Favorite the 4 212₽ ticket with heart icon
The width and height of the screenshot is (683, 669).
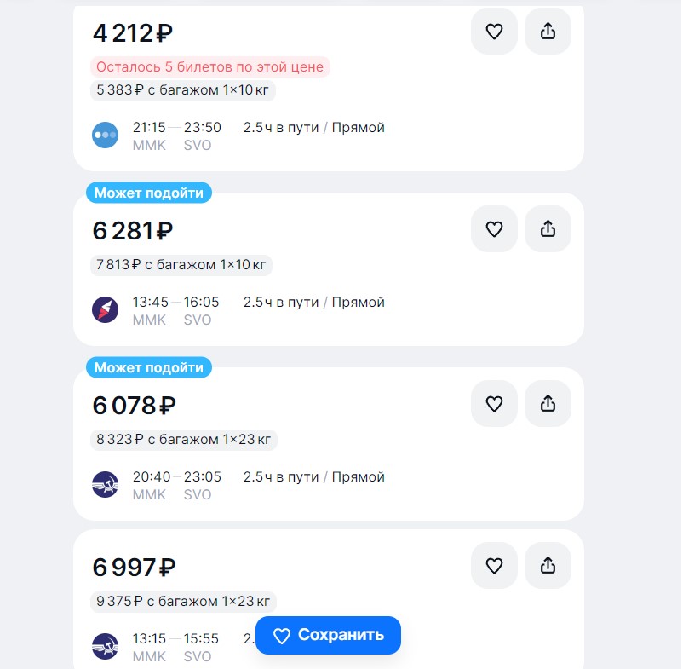(495, 32)
